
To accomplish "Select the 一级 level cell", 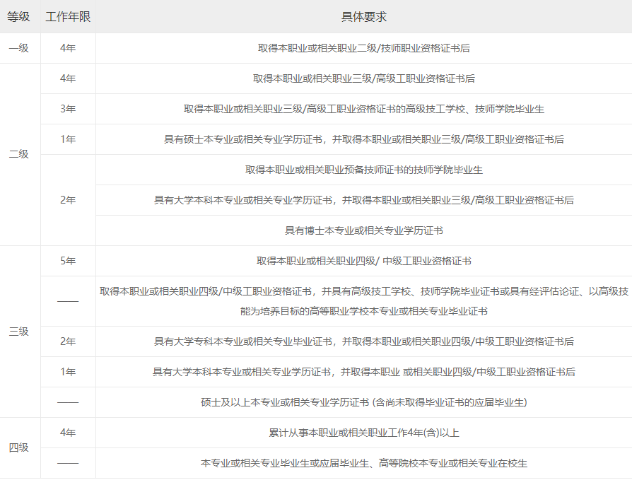I will pyautogui.click(x=19, y=48).
